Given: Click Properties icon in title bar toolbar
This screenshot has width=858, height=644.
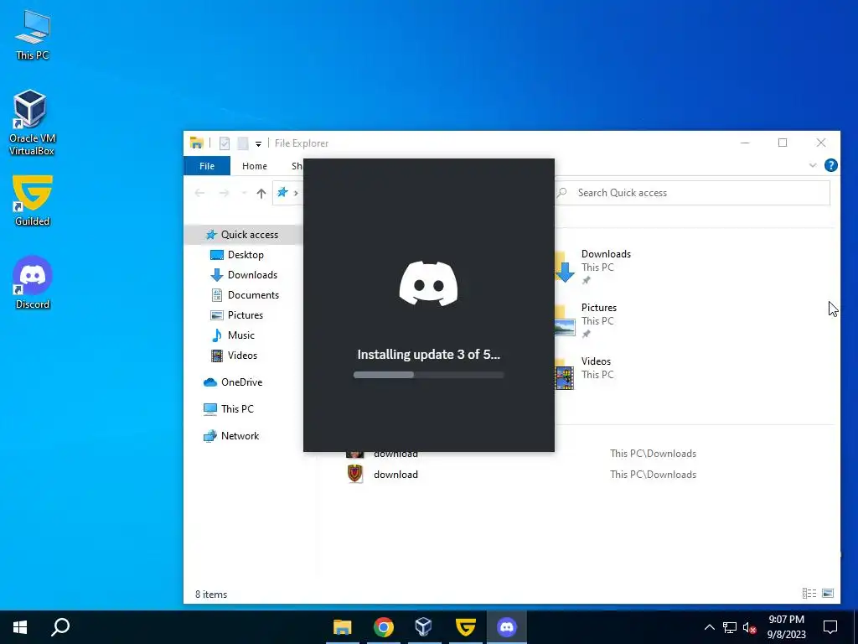Looking at the screenshot, I should 225,143.
